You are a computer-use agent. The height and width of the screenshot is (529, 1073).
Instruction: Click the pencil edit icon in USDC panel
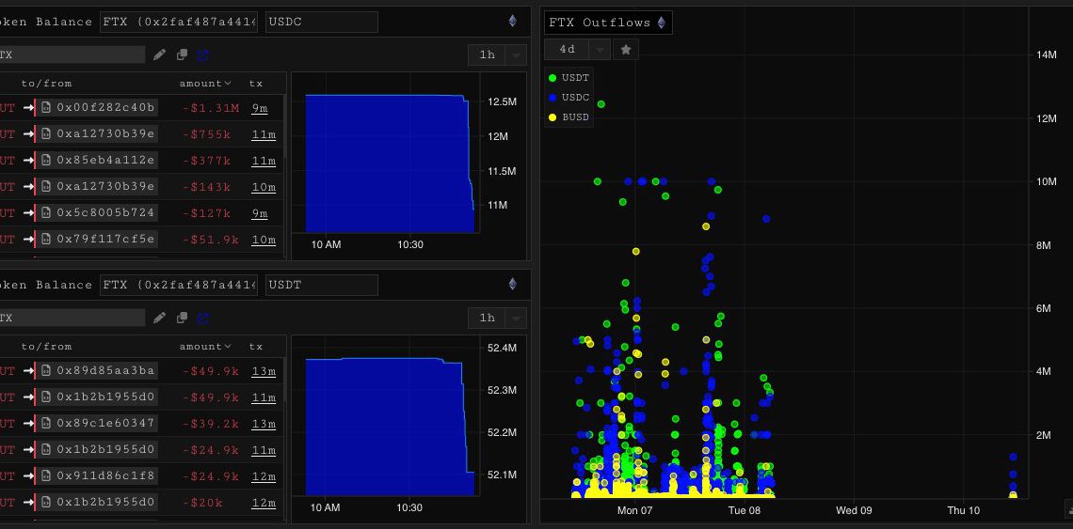click(x=159, y=54)
